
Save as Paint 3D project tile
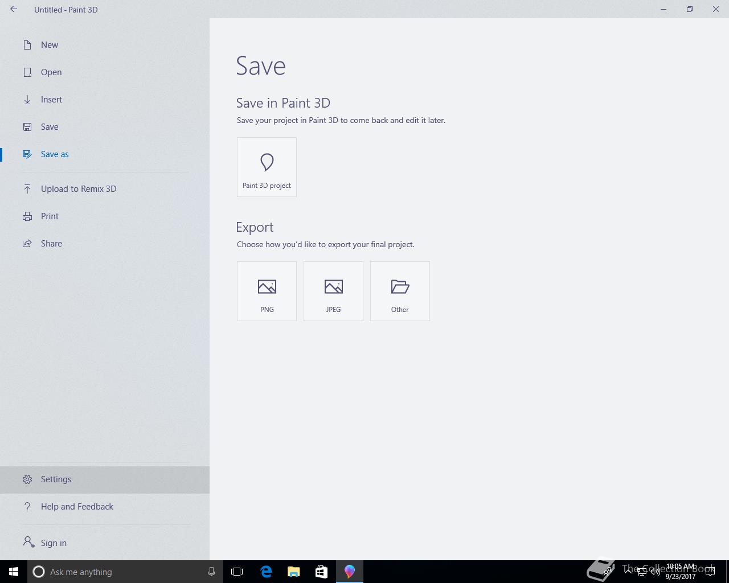coord(267,167)
